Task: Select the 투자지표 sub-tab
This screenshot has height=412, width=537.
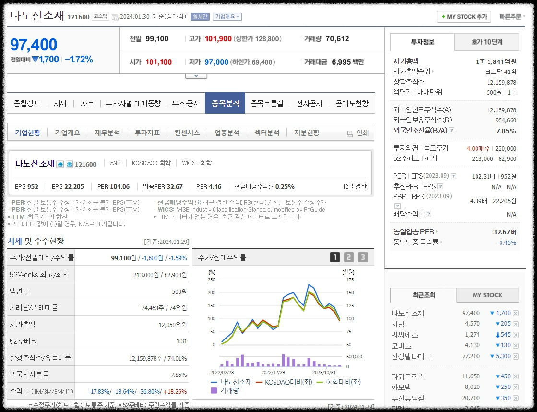Action: click(x=147, y=133)
